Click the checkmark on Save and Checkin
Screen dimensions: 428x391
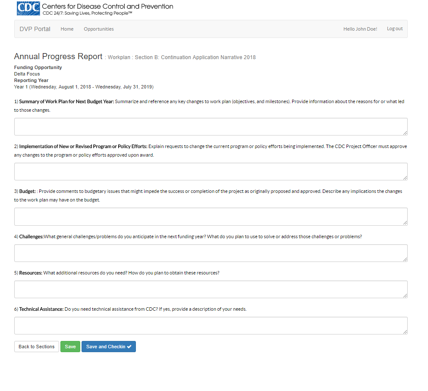(129, 347)
